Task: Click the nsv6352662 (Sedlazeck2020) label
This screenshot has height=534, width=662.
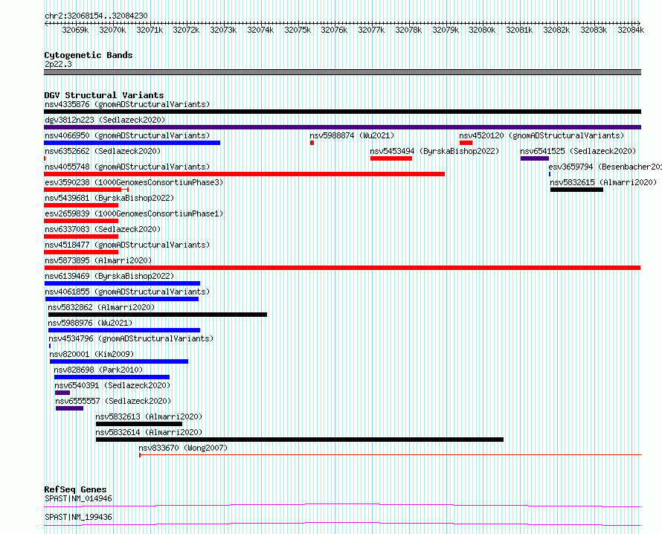Action: pos(103,151)
